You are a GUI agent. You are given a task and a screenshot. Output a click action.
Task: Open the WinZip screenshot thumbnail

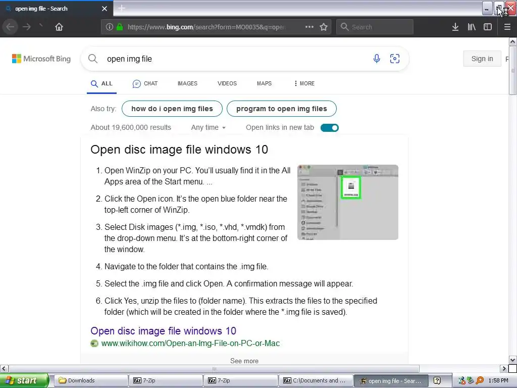347,202
